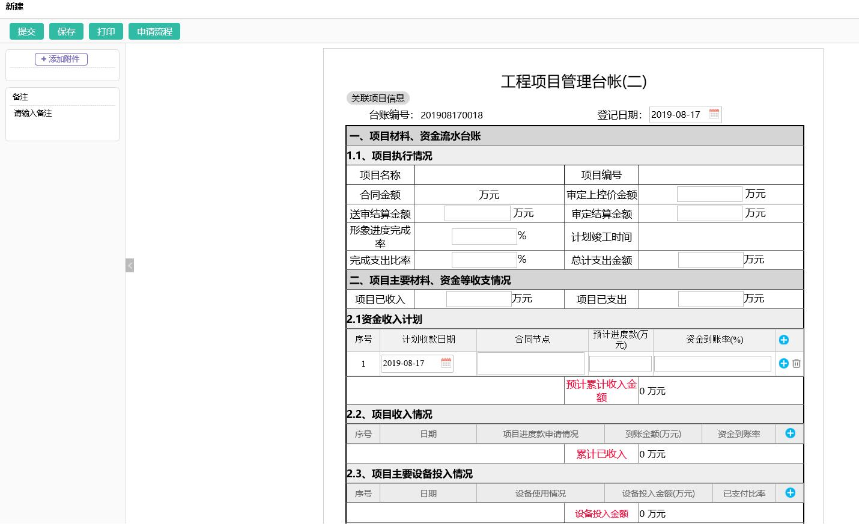The image size is (859, 532).
Task: Click the calendar icon beside 登记日期
Action: coord(714,114)
